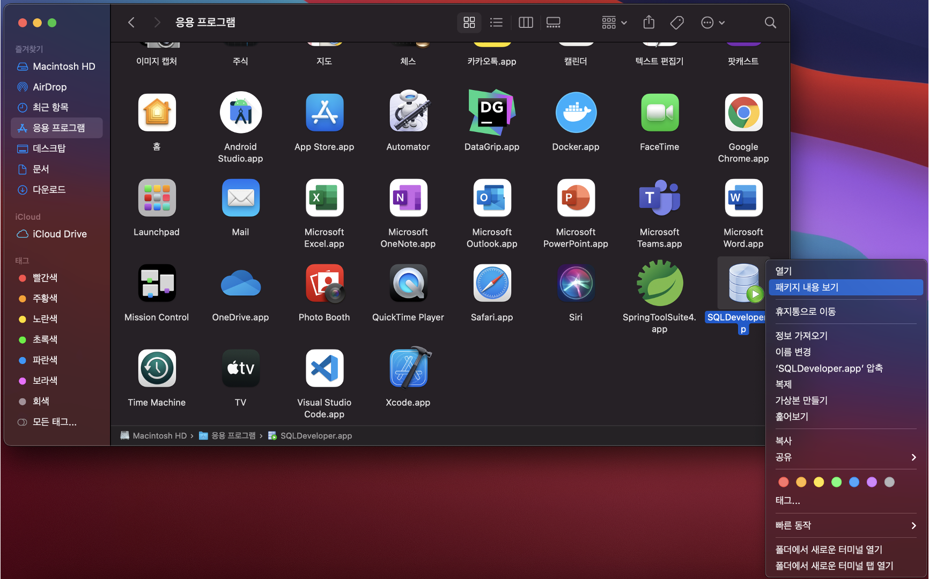929x579 pixels.
Task: Click the Visual Studio Code.app icon
Action: [x=324, y=368]
